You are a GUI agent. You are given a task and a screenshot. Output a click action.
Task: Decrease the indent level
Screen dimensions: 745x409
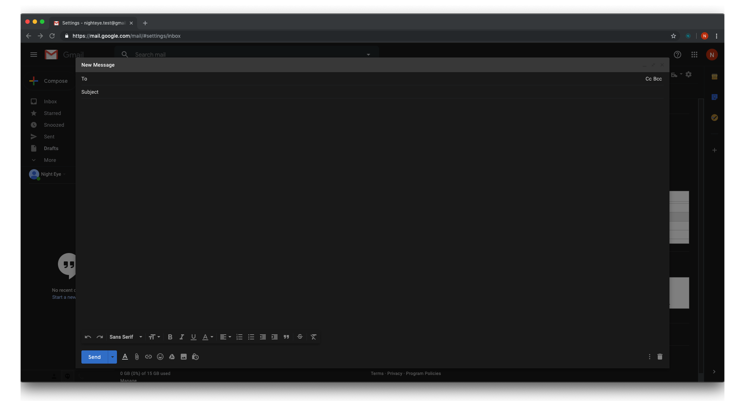click(x=263, y=337)
